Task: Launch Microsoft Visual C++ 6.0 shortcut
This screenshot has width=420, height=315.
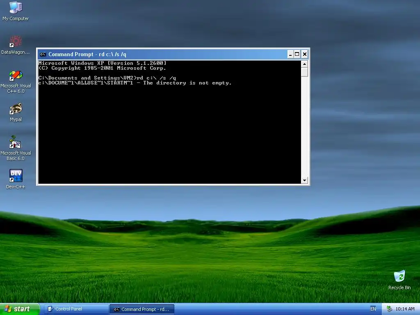Action: 16,82
